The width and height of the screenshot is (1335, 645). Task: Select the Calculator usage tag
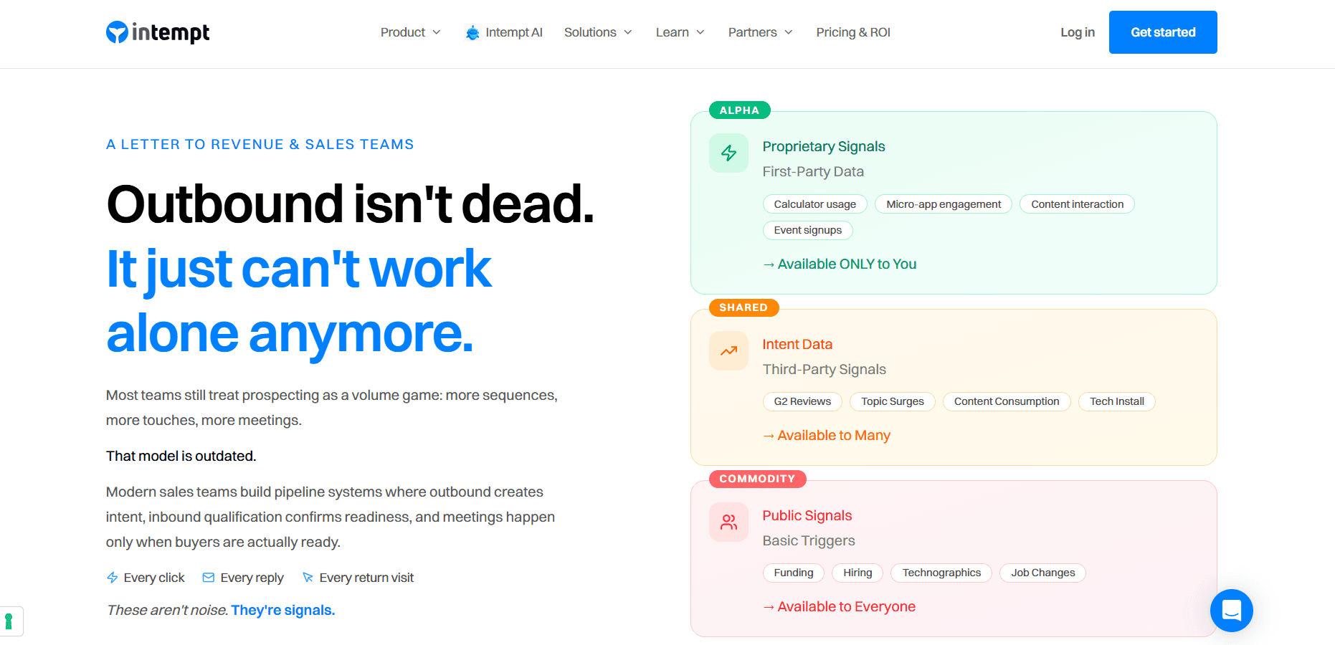click(814, 204)
